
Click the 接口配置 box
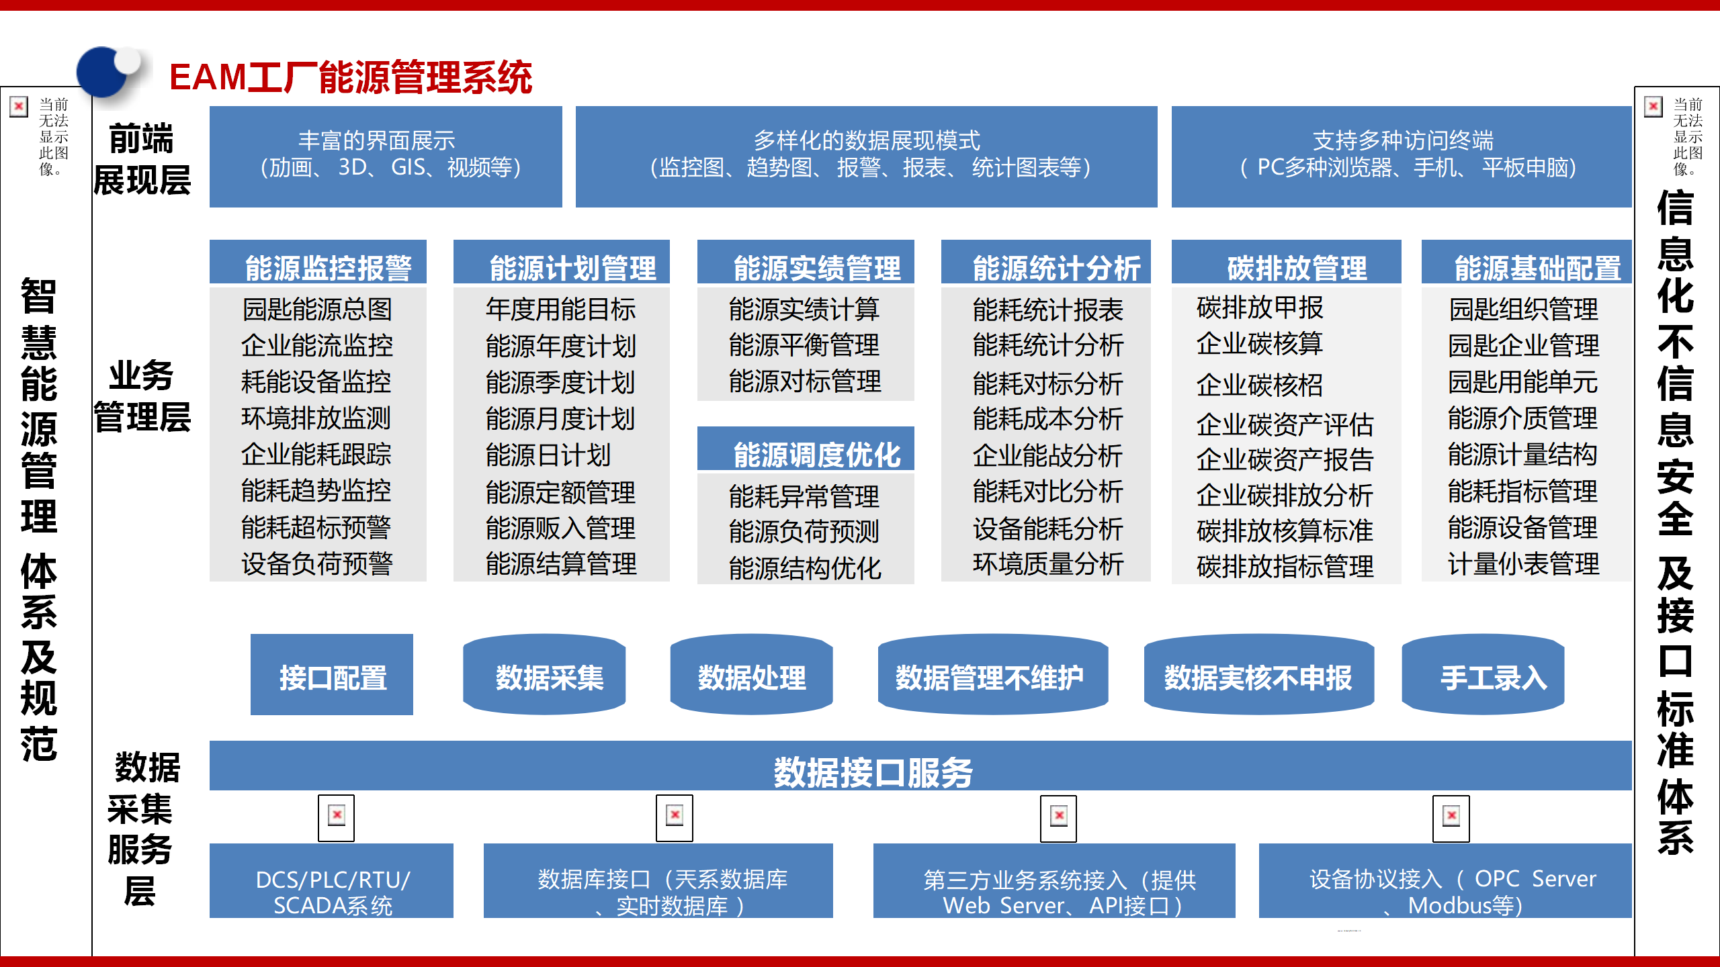[332, 676]
